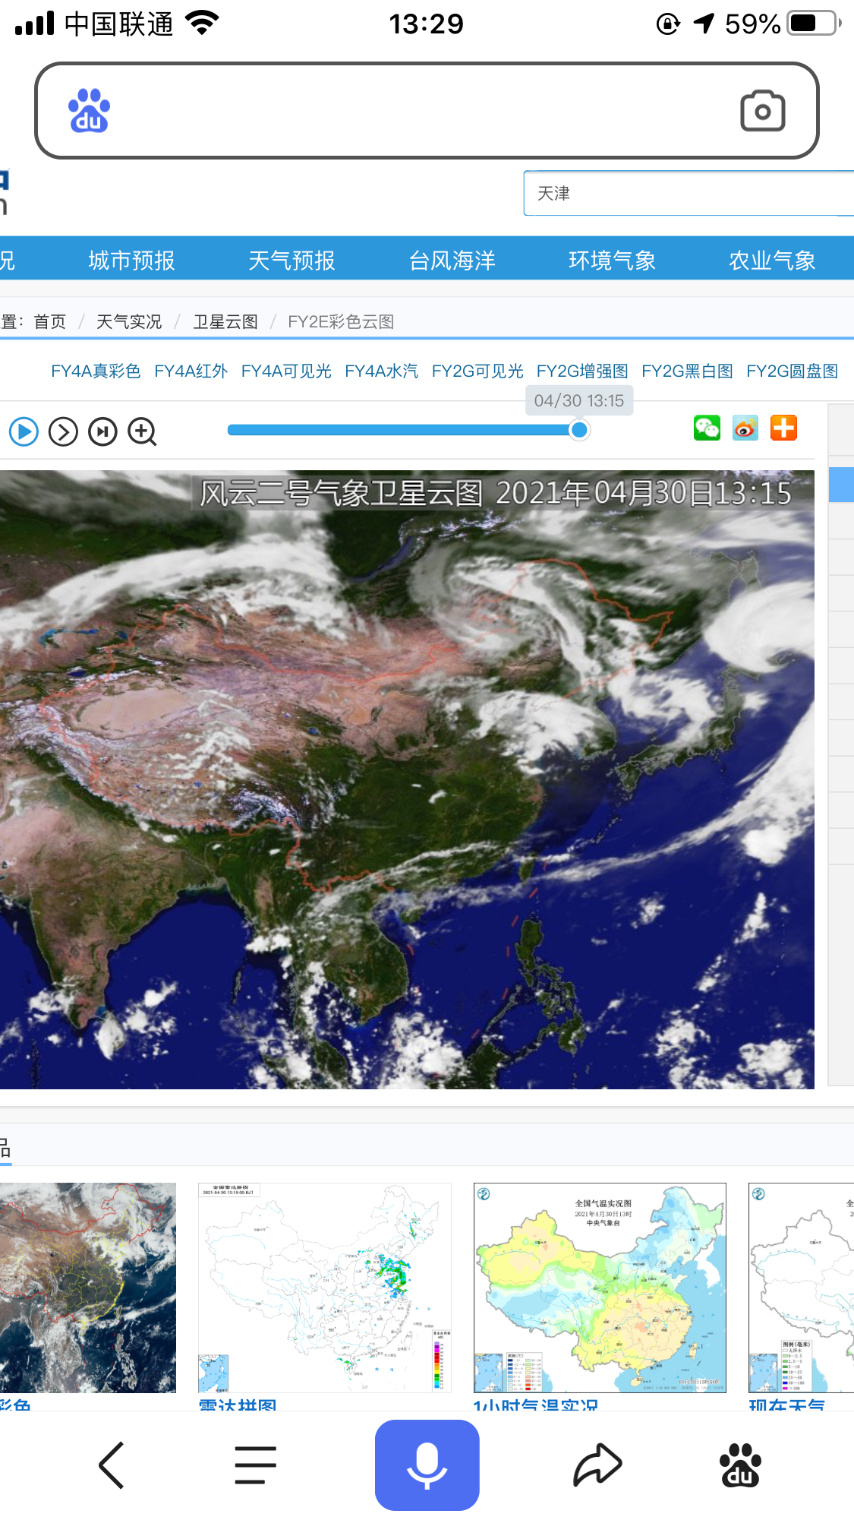
Task: Step to next cloud image frame
Action: coord(63,432)
